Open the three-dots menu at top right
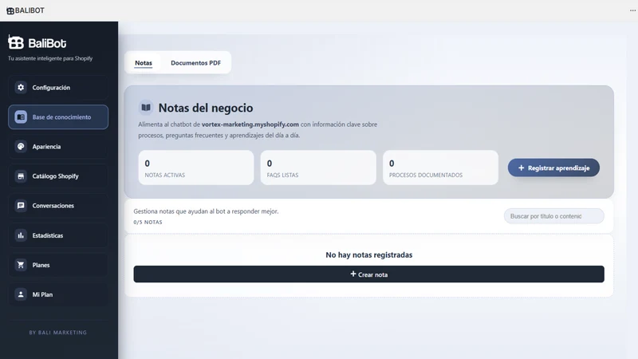 [632, 10]
